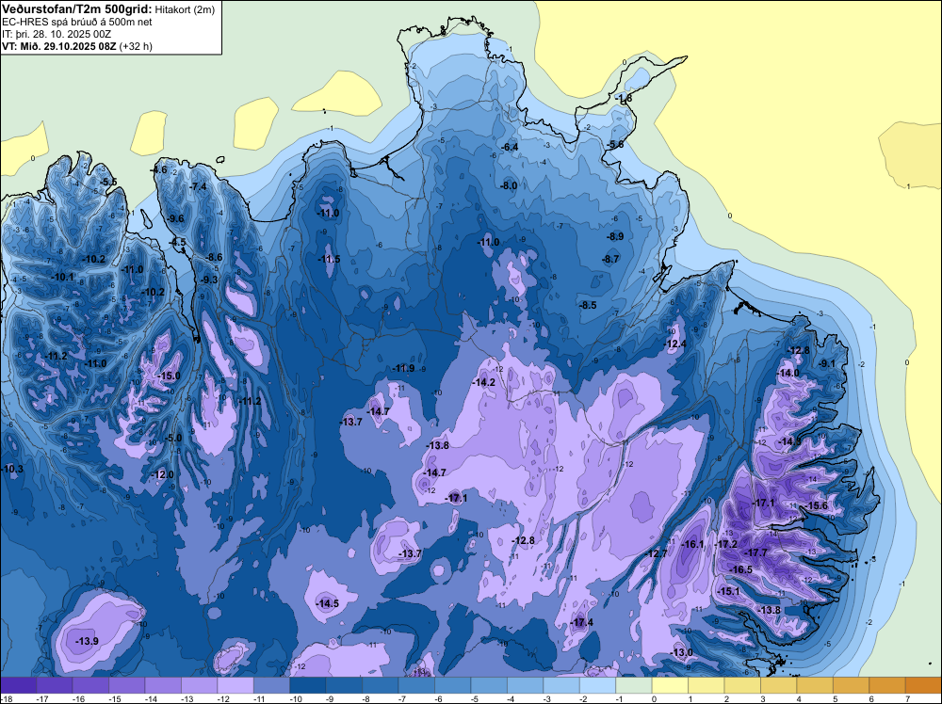Click the -11.5 temperature label

point(329,259)
